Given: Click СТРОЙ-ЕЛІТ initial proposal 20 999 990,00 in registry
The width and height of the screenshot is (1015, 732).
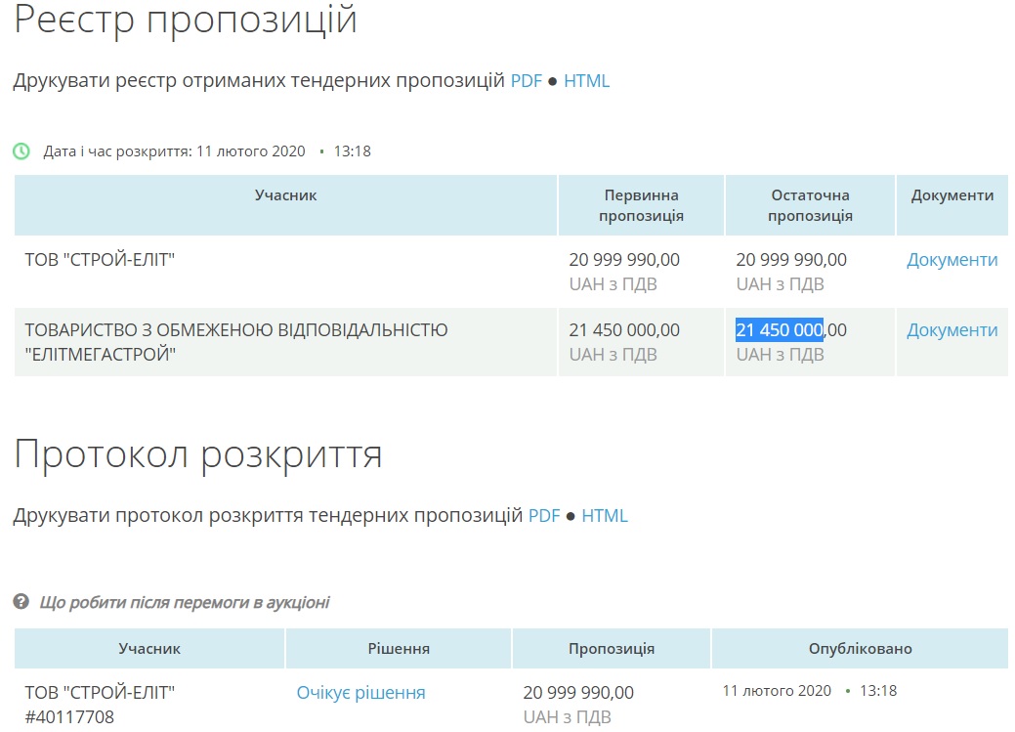Looking at the screenshot, I should (624, 260).
